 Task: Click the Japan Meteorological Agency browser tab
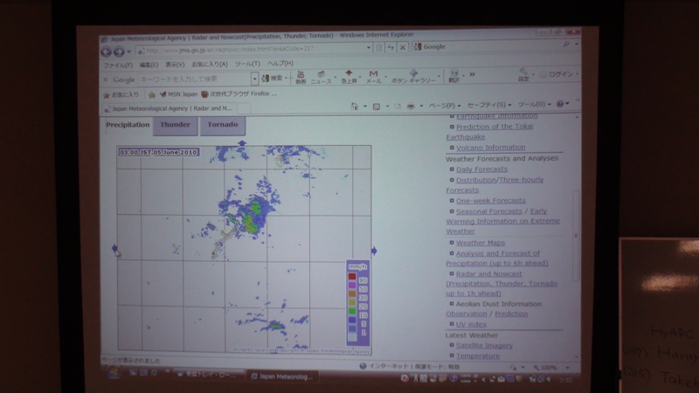170,108
